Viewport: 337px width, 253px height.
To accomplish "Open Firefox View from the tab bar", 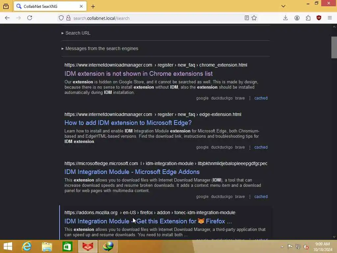I will pyautogui.click(x=6, y=7).
